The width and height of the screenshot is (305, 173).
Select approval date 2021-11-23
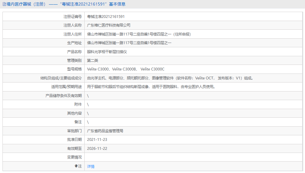tap(97, 140)
